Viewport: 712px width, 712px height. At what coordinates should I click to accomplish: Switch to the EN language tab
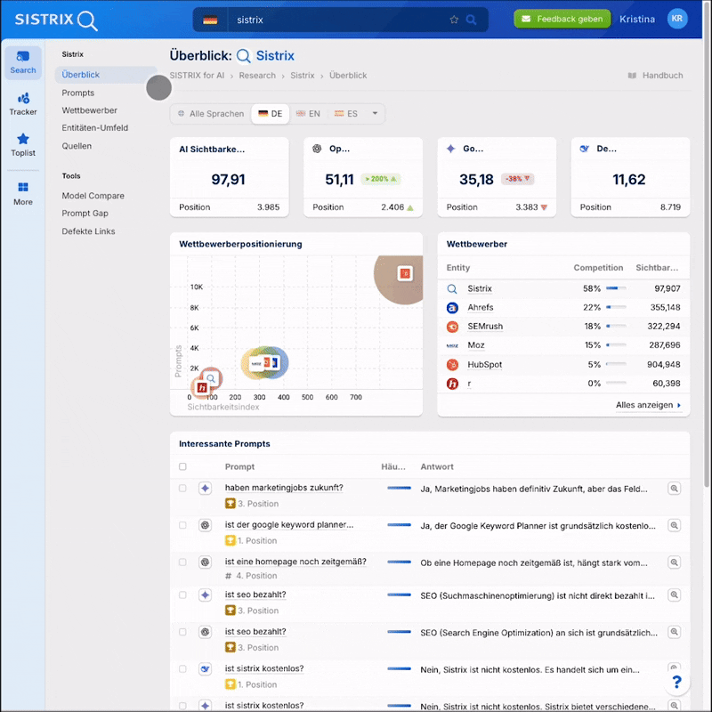coord(308,114)
